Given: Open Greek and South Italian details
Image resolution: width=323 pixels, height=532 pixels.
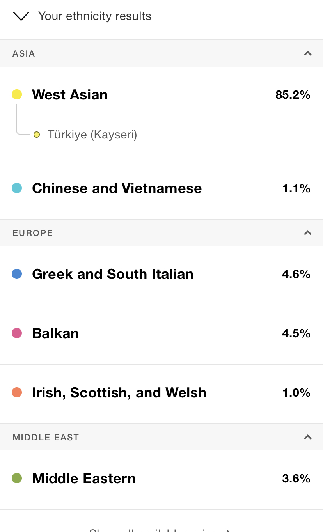Looking at the screenshot, I should [113, 274].
